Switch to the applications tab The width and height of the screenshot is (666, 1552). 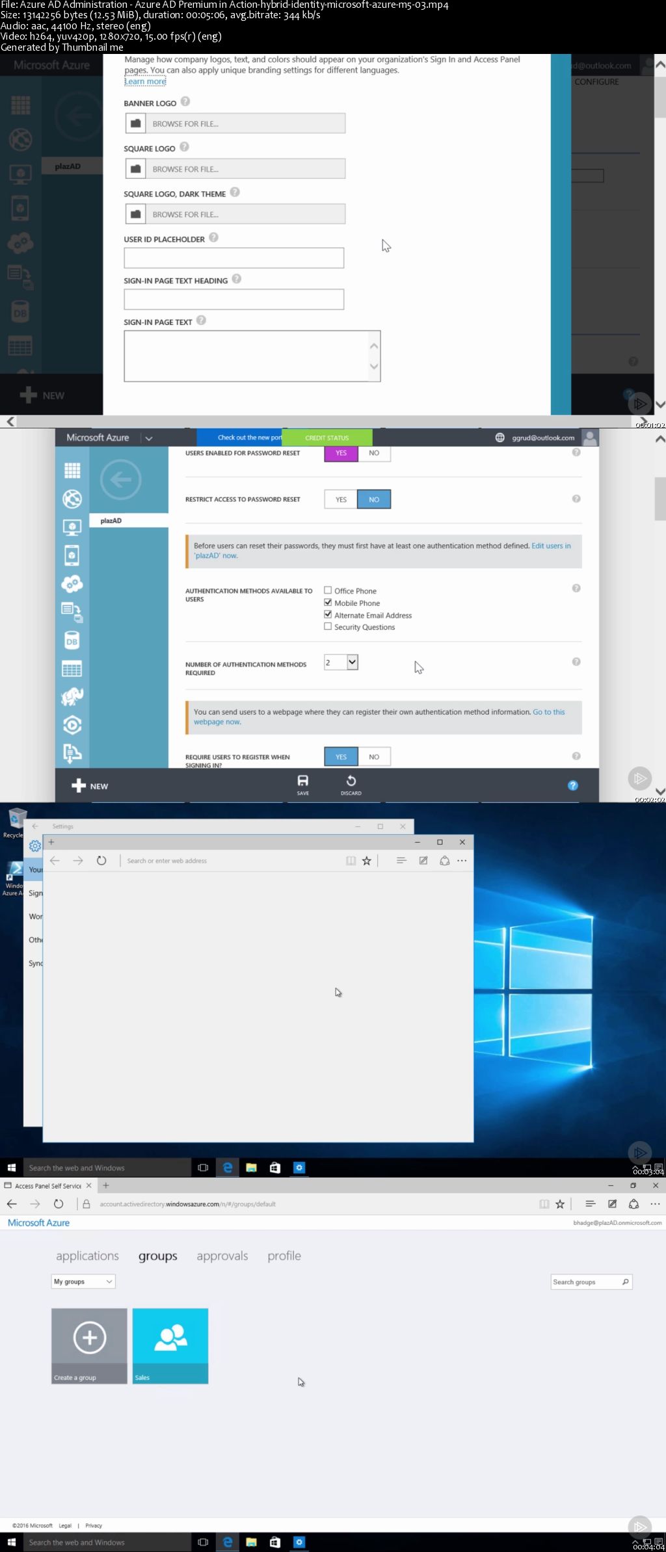pos(87,1256)
